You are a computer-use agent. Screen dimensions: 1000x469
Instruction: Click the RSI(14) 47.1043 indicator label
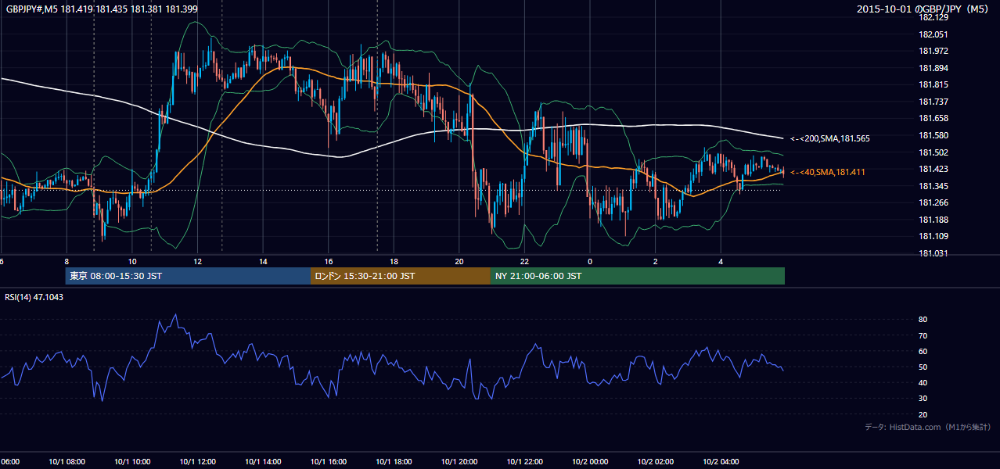tap(34, 297)
